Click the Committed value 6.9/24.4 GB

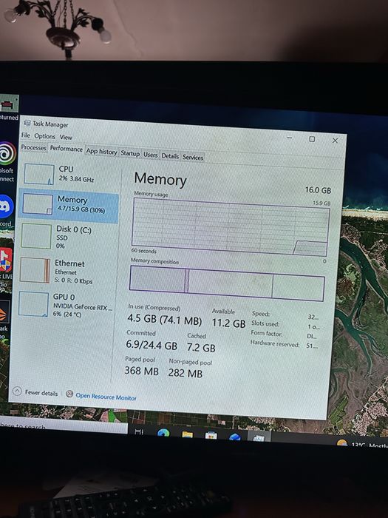click(x=152, y=346)
